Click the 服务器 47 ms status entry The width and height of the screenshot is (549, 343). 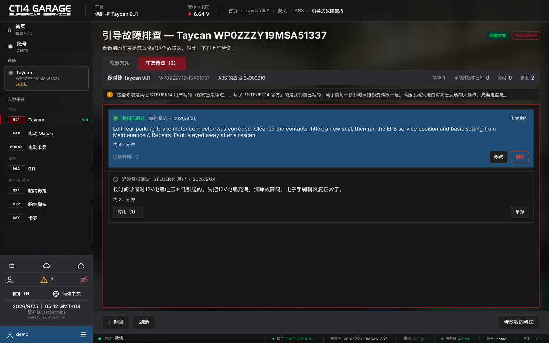click(456, 339)
